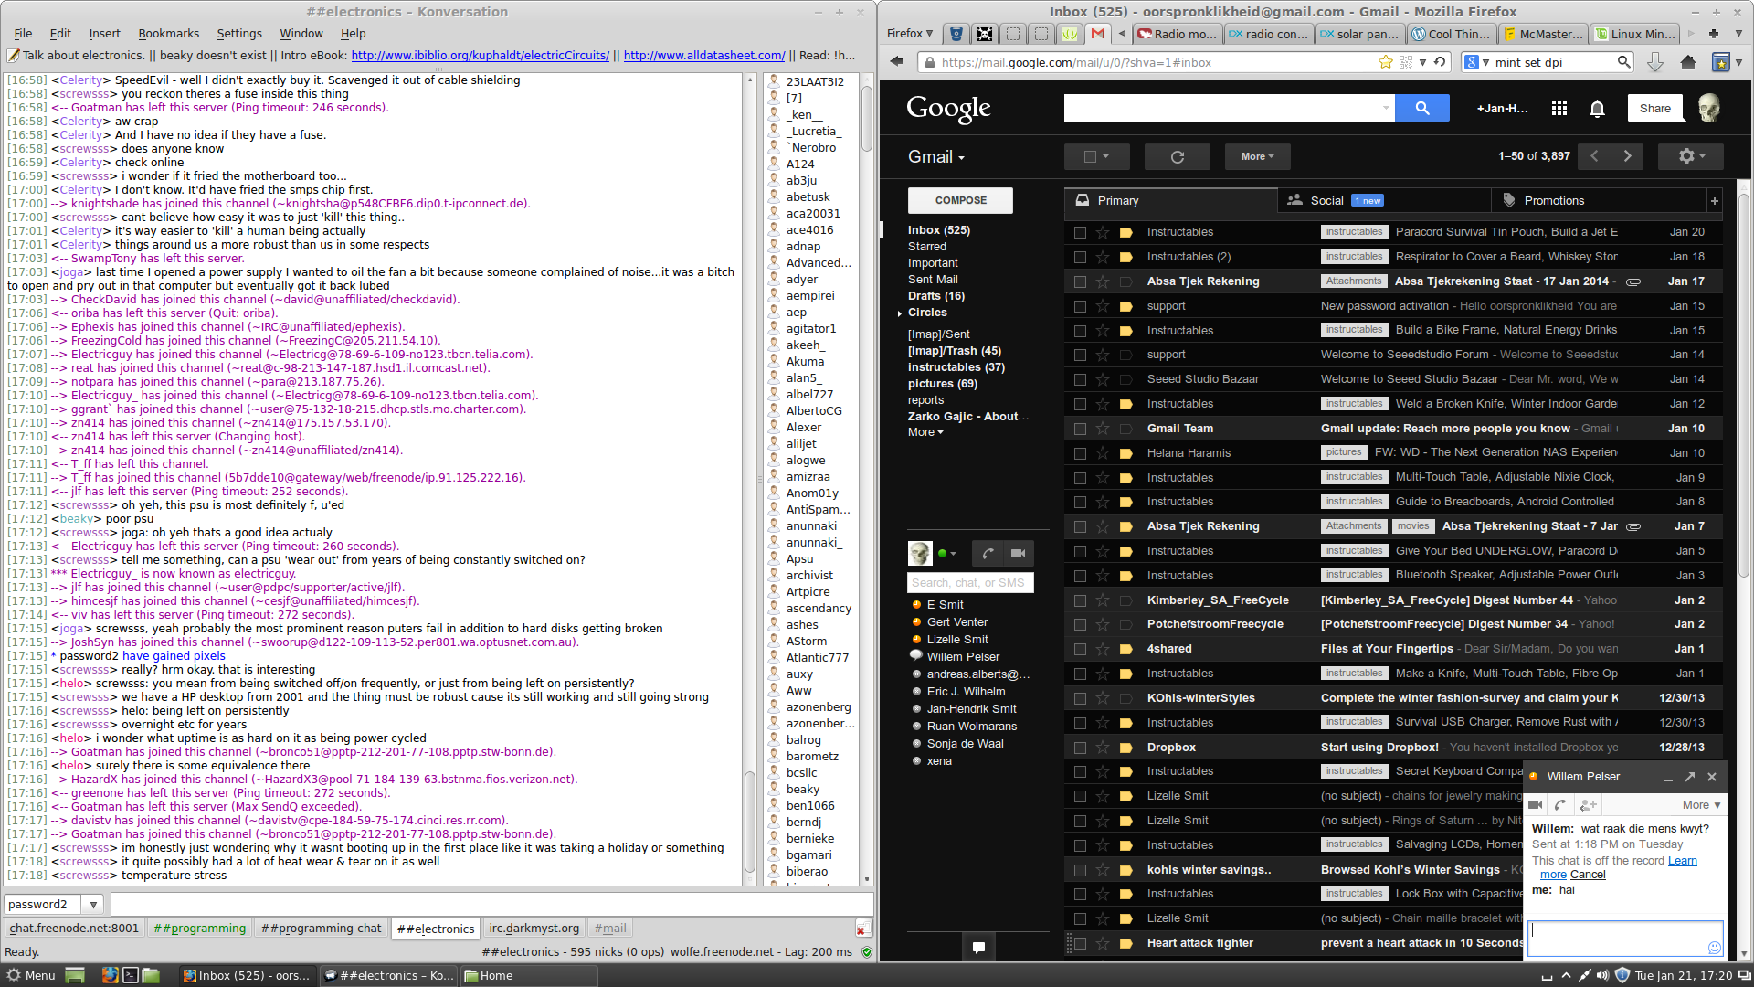Open the Firefox menu dropdown

click(x=910, y=34)
